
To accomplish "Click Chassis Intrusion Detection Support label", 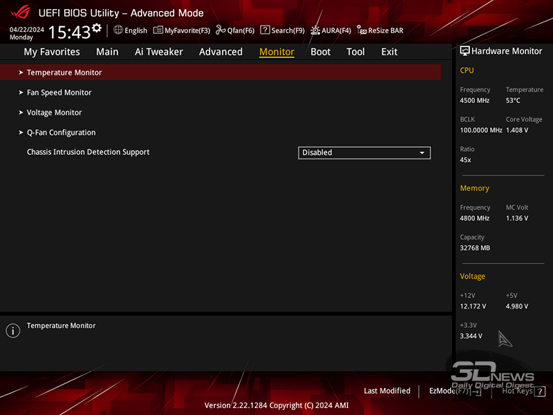I will point(88,152).
